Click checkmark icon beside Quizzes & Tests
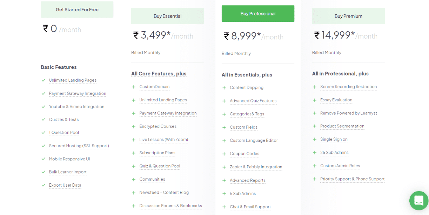 (43, 120)
